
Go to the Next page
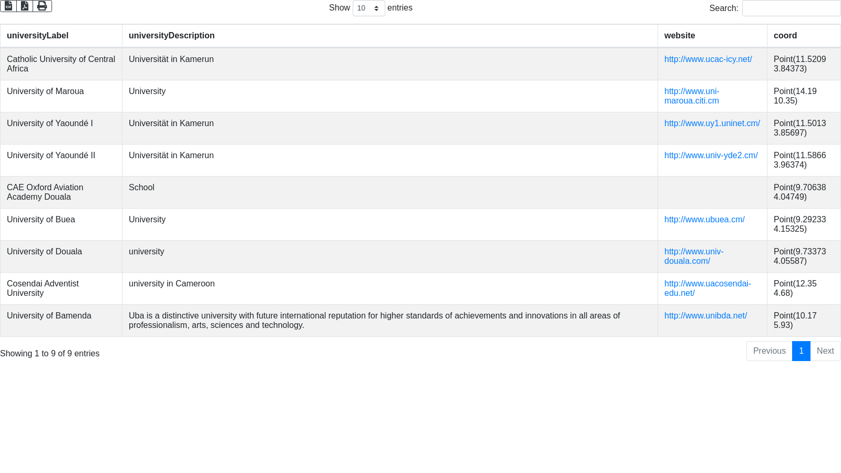(825, 351)
